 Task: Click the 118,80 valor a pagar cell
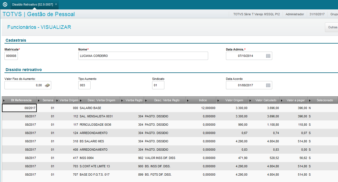302,125
